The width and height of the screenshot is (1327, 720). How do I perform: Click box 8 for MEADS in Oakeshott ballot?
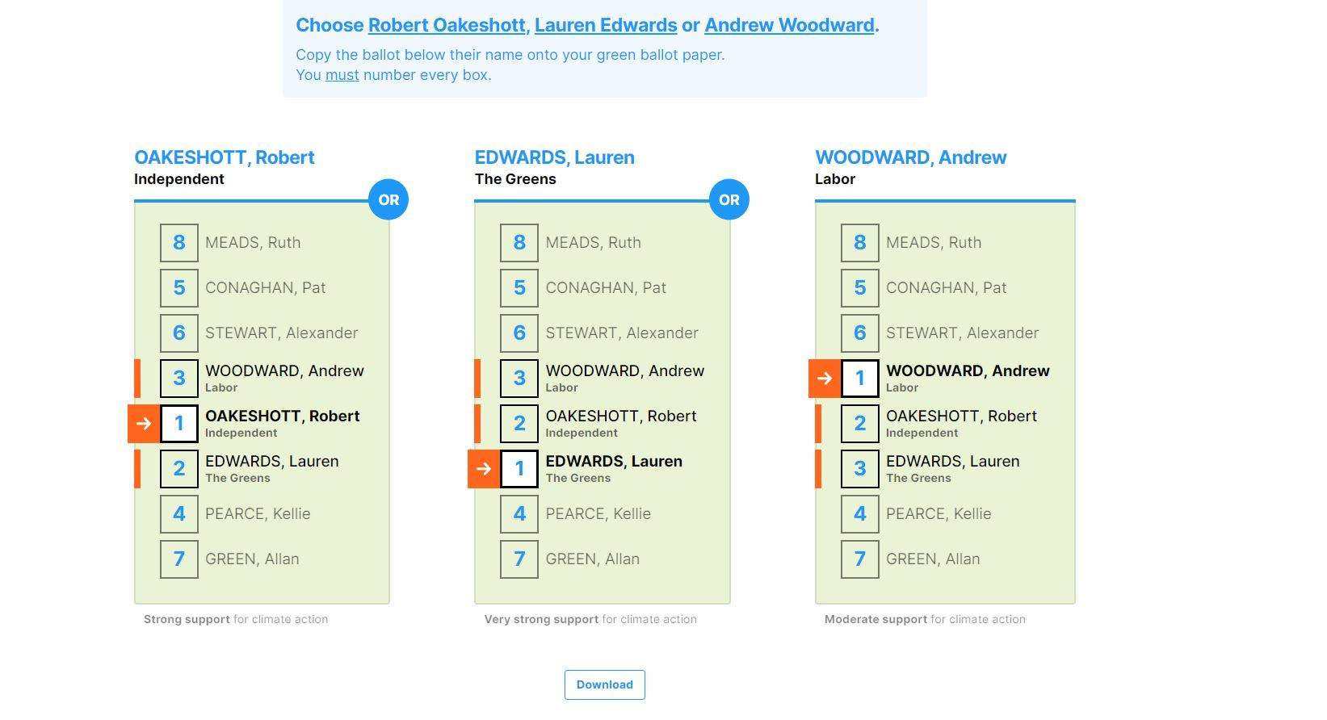(179, 243)
